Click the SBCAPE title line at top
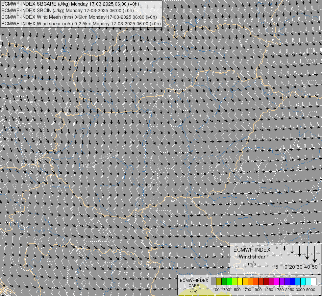This screenshot has height=296, width=322. (70, 4)
